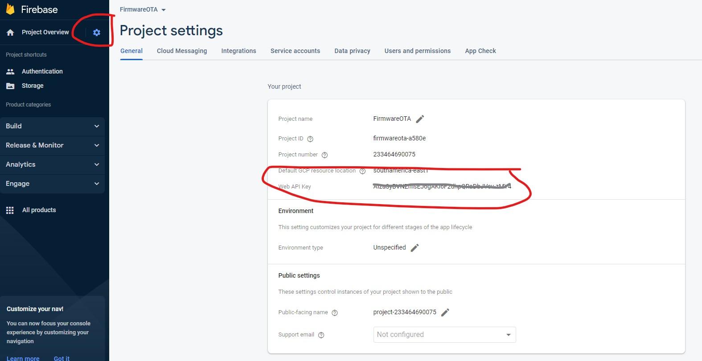Click the Public settings section heading
Screen dimensions: 702x361
[x=299, y=275]
